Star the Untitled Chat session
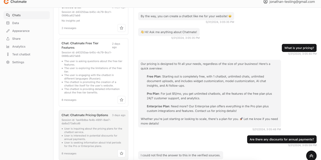Screen dimensions: 321x160 pyautogui.click(x=121, y=28)
